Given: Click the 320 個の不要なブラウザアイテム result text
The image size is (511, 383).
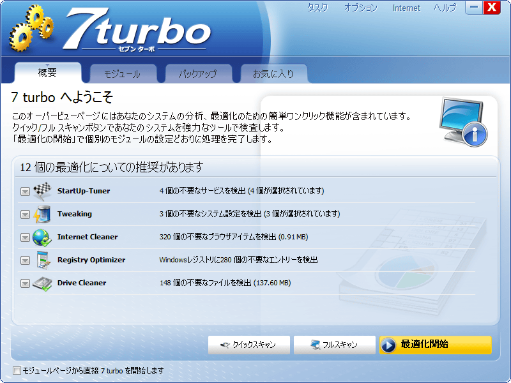Looking at the screenshot, I should [x=234, y=237].
